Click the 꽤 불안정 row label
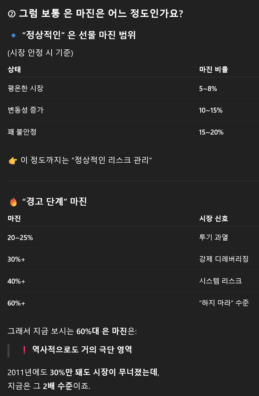Image resolution: width=259 pixels, height=396 pixels. (22, 132)
